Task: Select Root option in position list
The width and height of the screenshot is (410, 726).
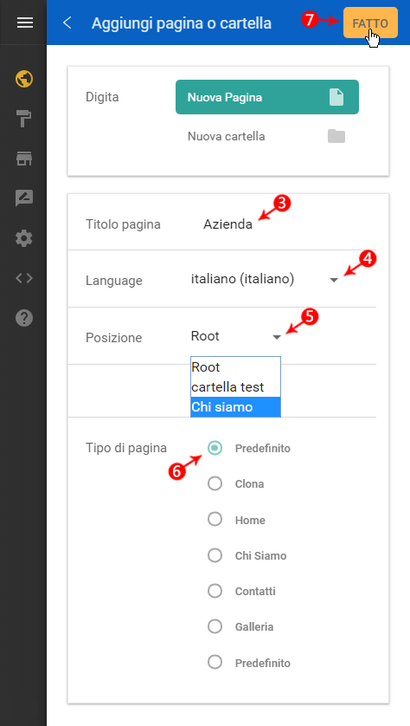Action: point(235,367)
